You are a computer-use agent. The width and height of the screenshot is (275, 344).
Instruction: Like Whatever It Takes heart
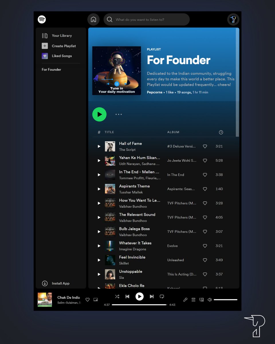tap(205, 246)
